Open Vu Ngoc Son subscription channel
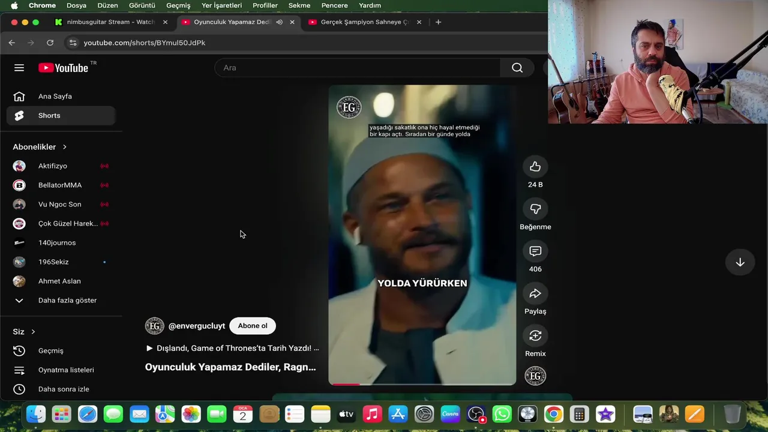The width and height of the screenshot is (768, 432). [61, 204]
